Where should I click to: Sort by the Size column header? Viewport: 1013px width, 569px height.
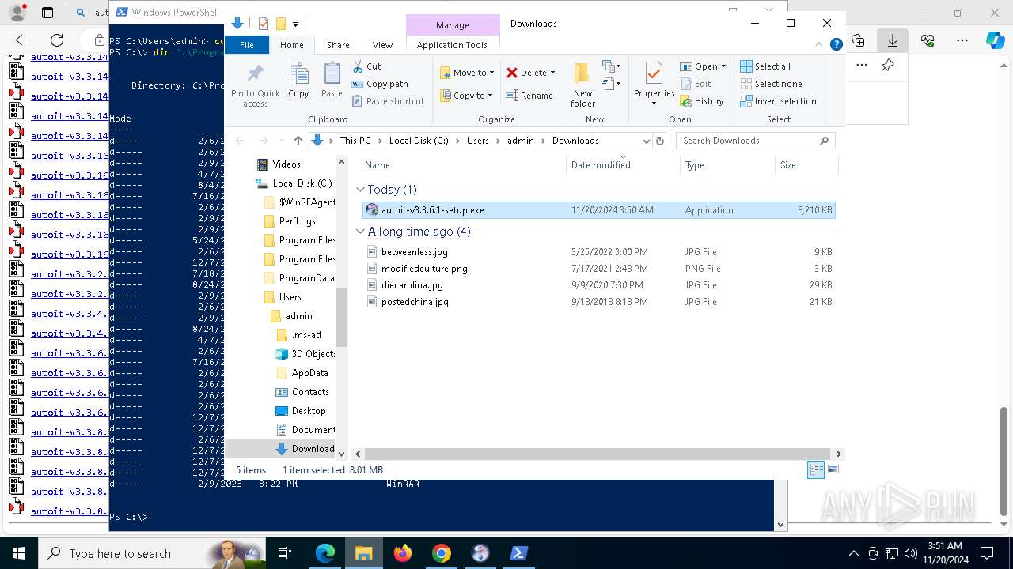click(x=805, y=165)
